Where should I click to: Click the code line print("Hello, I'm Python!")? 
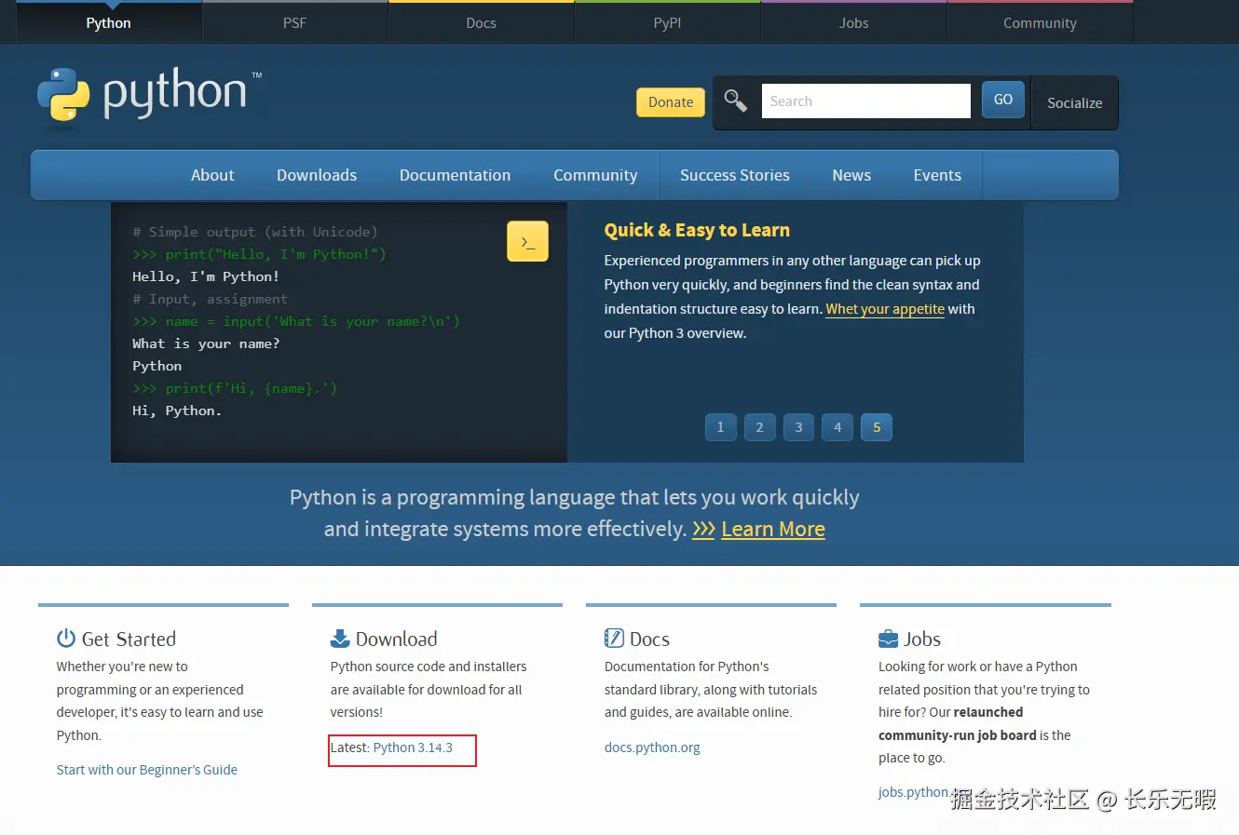coord(259,254)
